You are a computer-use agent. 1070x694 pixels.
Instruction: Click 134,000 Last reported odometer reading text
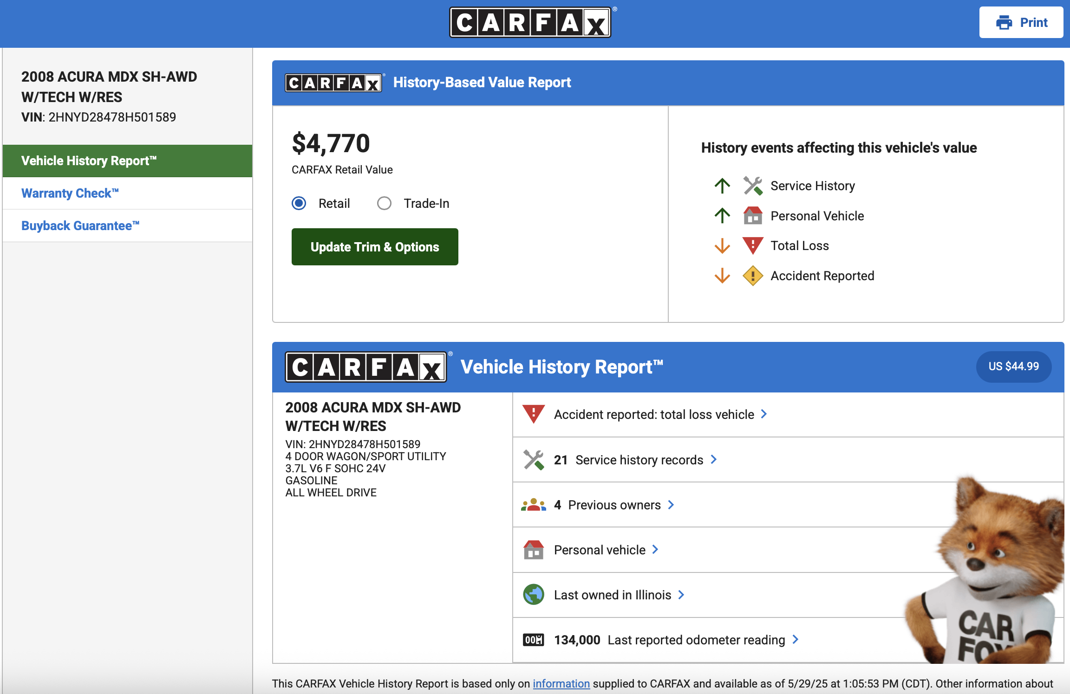click(x=670, y=640)
